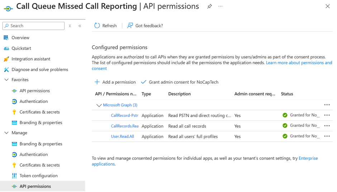Viewport: 337px width, 192px height.
Task: Clear the sidebar search with X icon
Action: pos(70,26)
